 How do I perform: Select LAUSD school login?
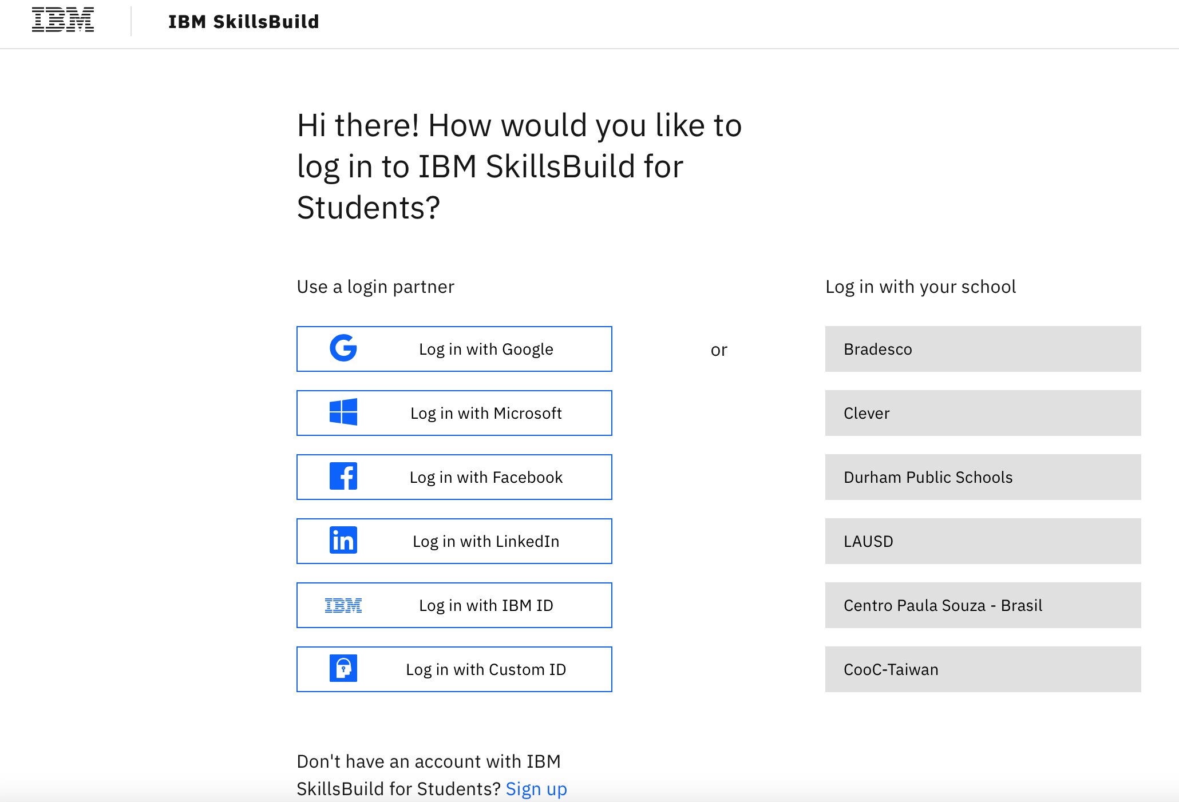(x=983, y=541)
